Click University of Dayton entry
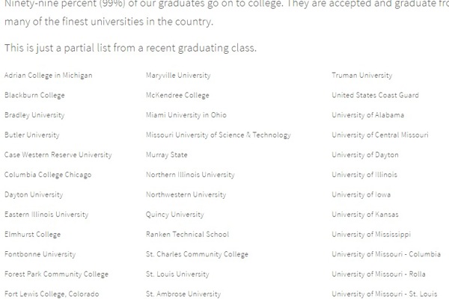449x299 pixels. click(365, 155)
